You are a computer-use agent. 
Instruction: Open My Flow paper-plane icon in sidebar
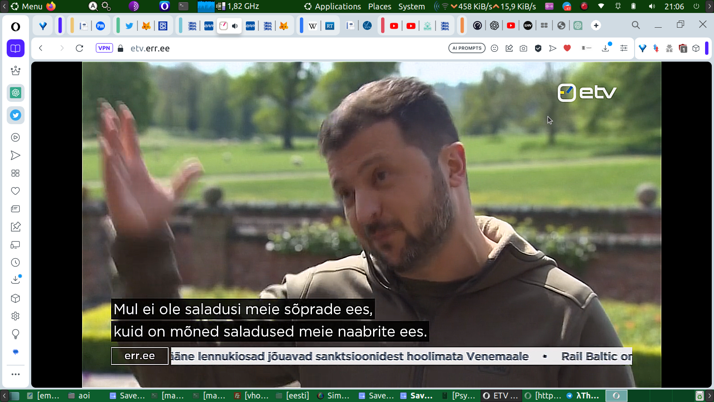(x=16, y=155)
